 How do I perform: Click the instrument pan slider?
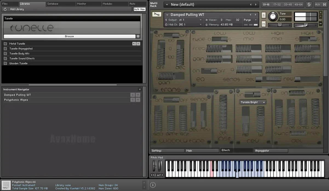click(280, 25)
